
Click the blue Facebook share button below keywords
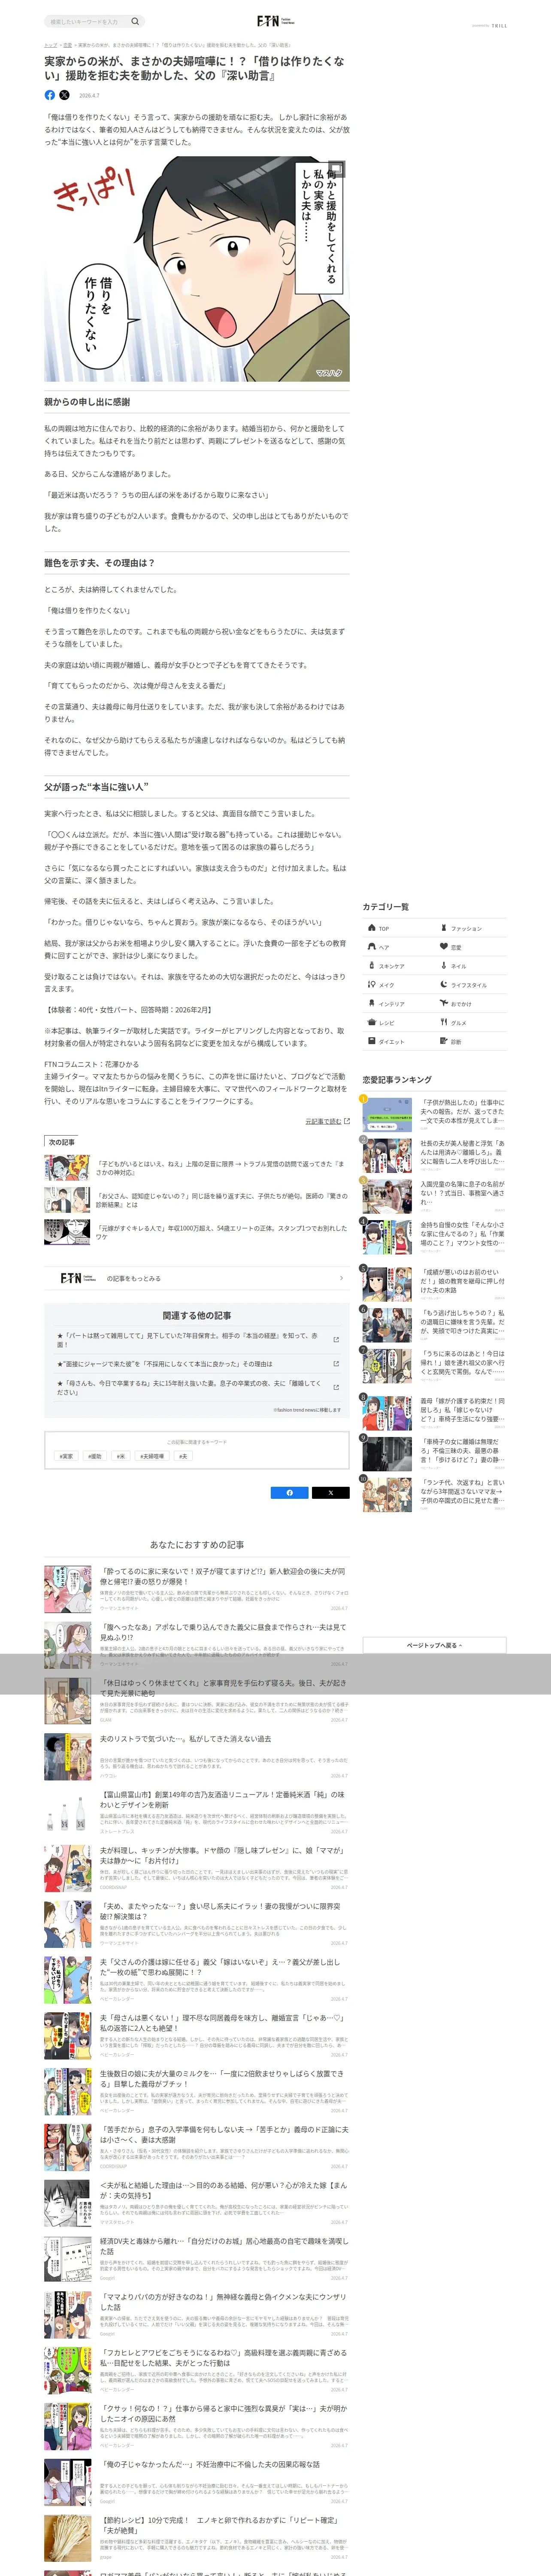pos(290,1492)
